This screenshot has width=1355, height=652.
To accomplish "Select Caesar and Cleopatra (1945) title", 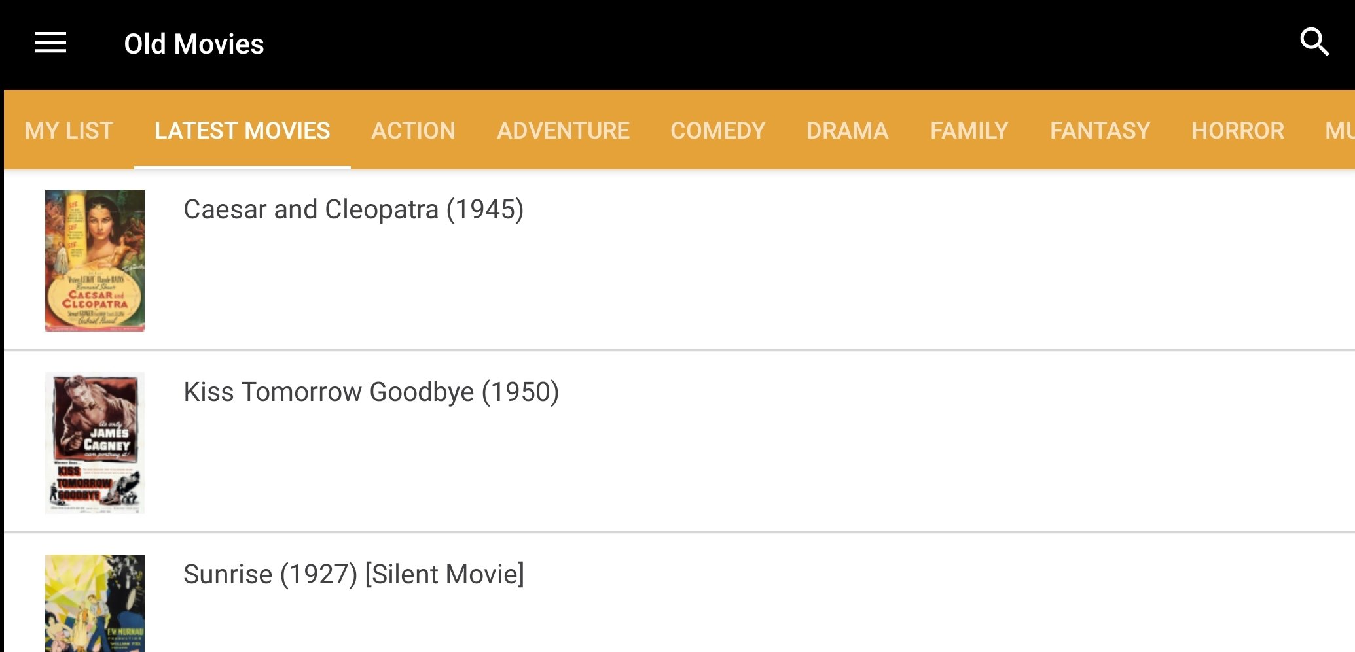I will (353, 209).
